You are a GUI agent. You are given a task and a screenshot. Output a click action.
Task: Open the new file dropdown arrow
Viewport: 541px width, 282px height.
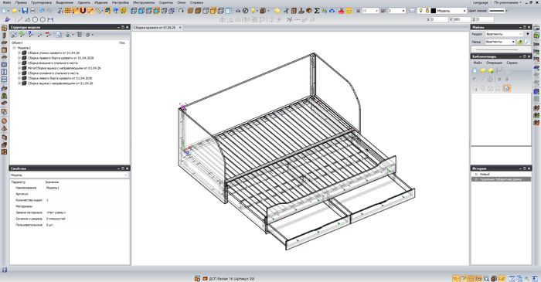9,11
